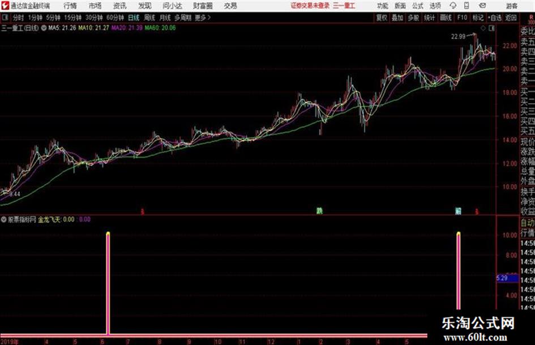Click the cyan 期 marker on the chart
Image resolution: width=535 pixels, height=345 pixels.
(x=458, y=211)
